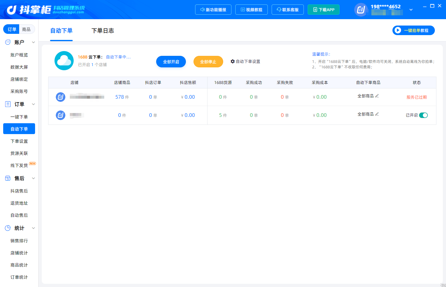Click the shop icon in the 578 件 row
The width and height of the screenshot is (446, 287).
[x=61, y=97]
